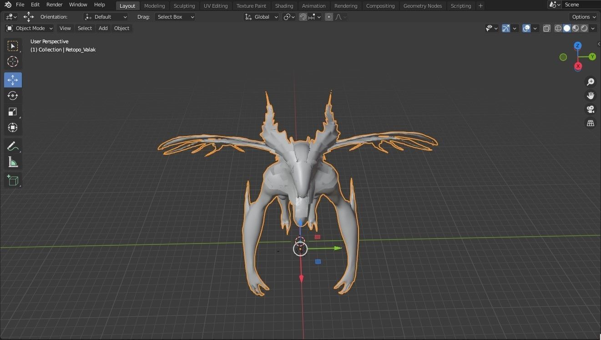
Task: Click the blue Z axis gizmo ball
Action: click(x=578, y=46)
